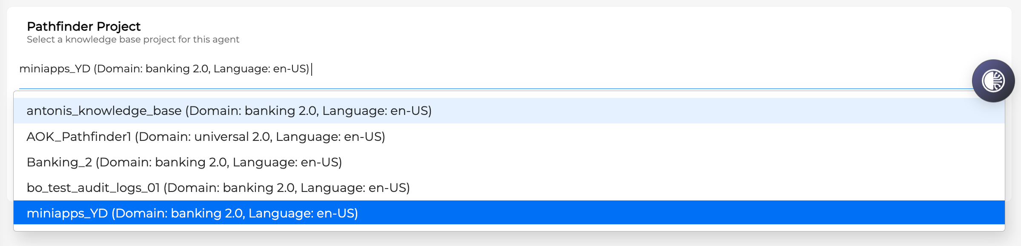This screenshot has height=246, width=1021.
Task: Confirm the highlighted miniapps_YD selection
Action: (x=194, y=213)
